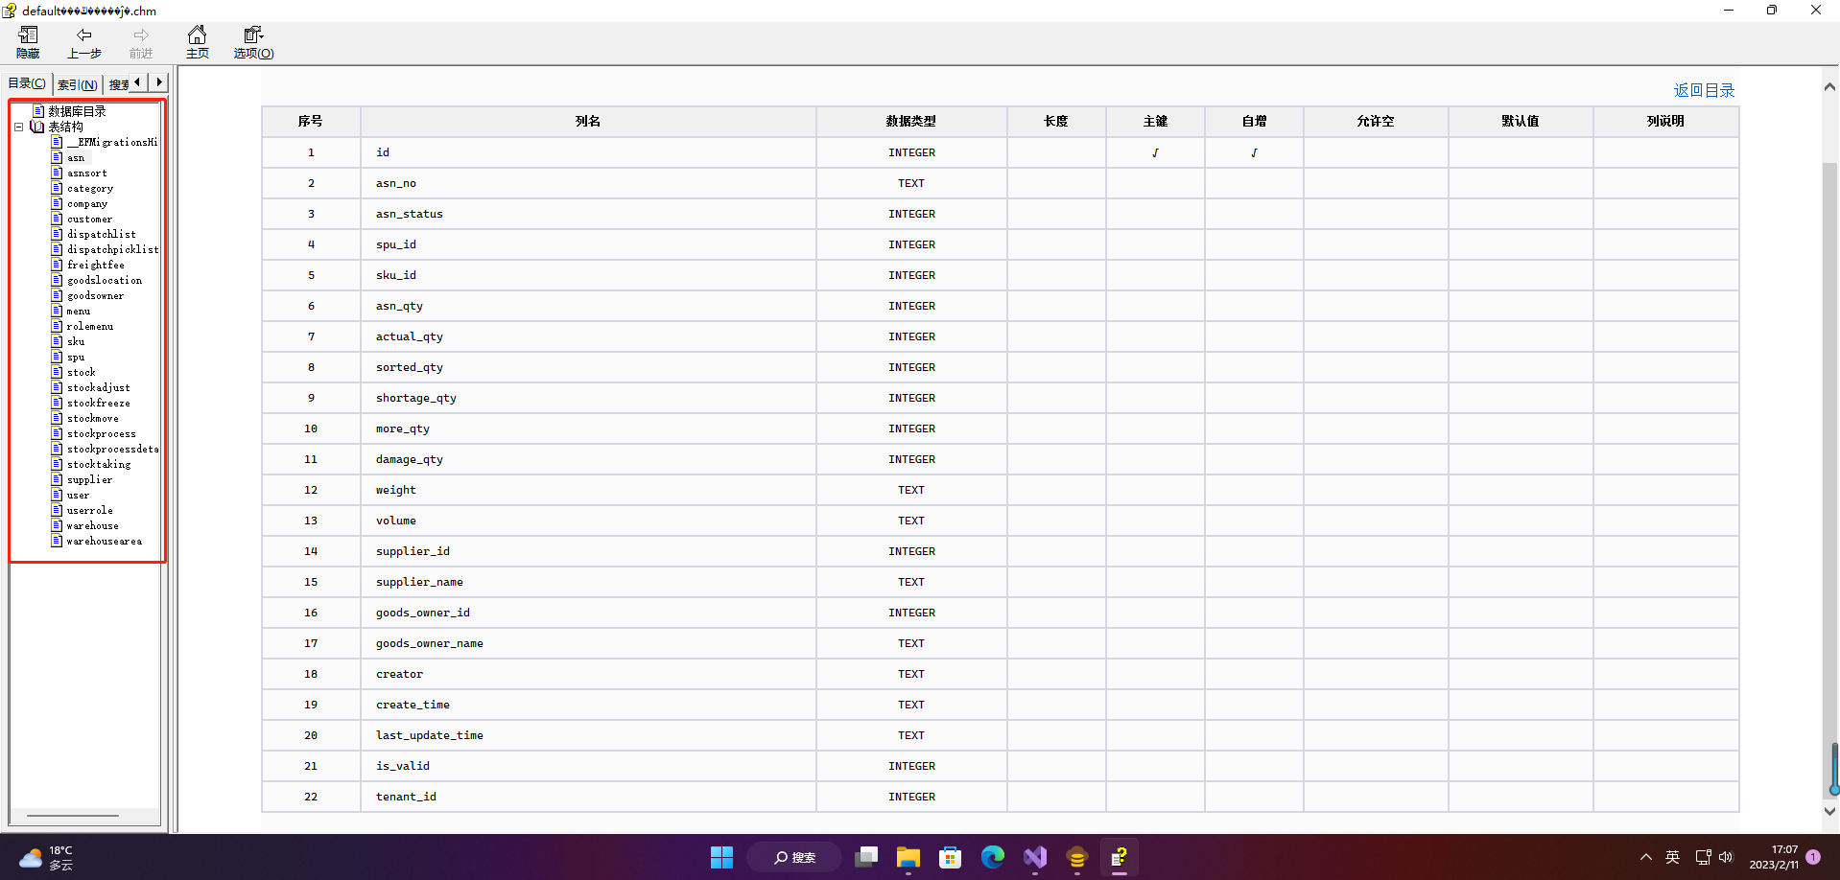Click the Task View taskbar icon
1840x880 pixels.
(x=866, y=857)
